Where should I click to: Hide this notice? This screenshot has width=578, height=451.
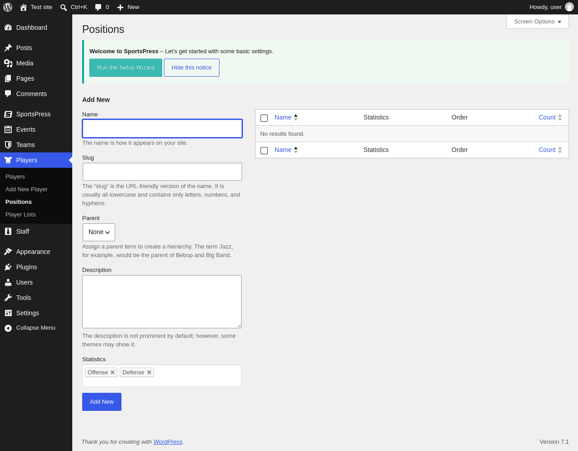pos(191,68)
